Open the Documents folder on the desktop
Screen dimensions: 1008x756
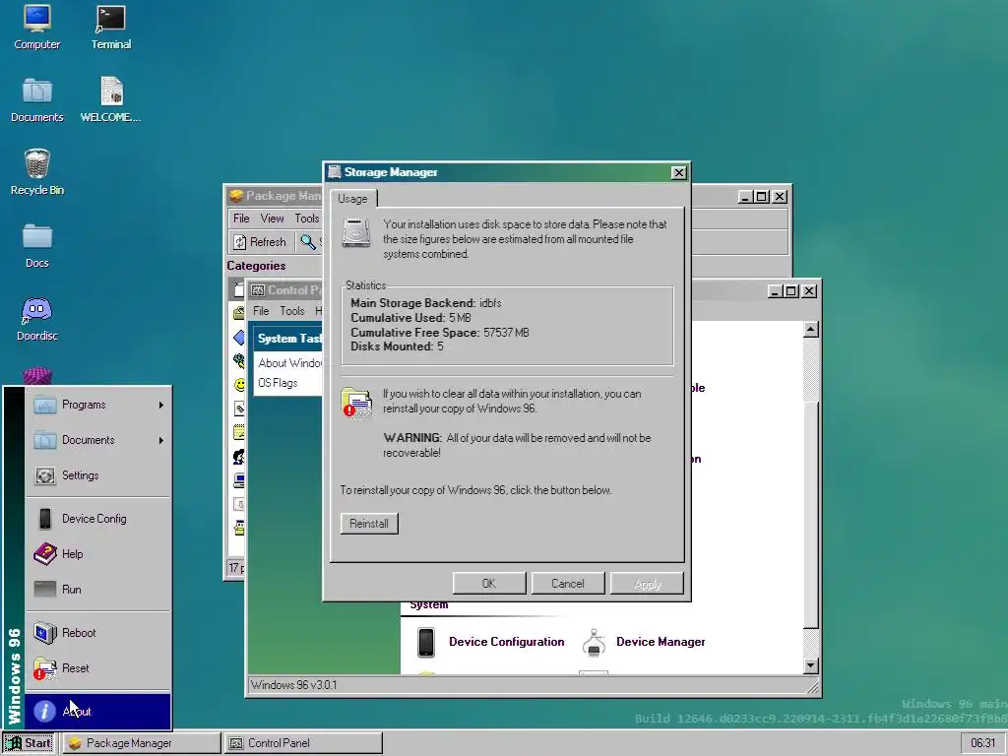[x=37, y=99]
